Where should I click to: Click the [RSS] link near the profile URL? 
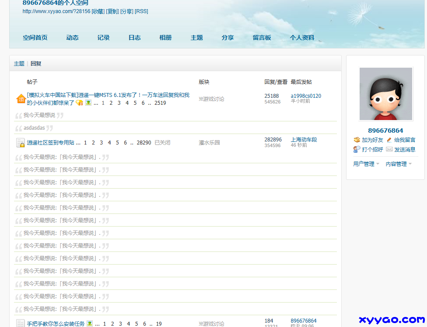(141, 11)
